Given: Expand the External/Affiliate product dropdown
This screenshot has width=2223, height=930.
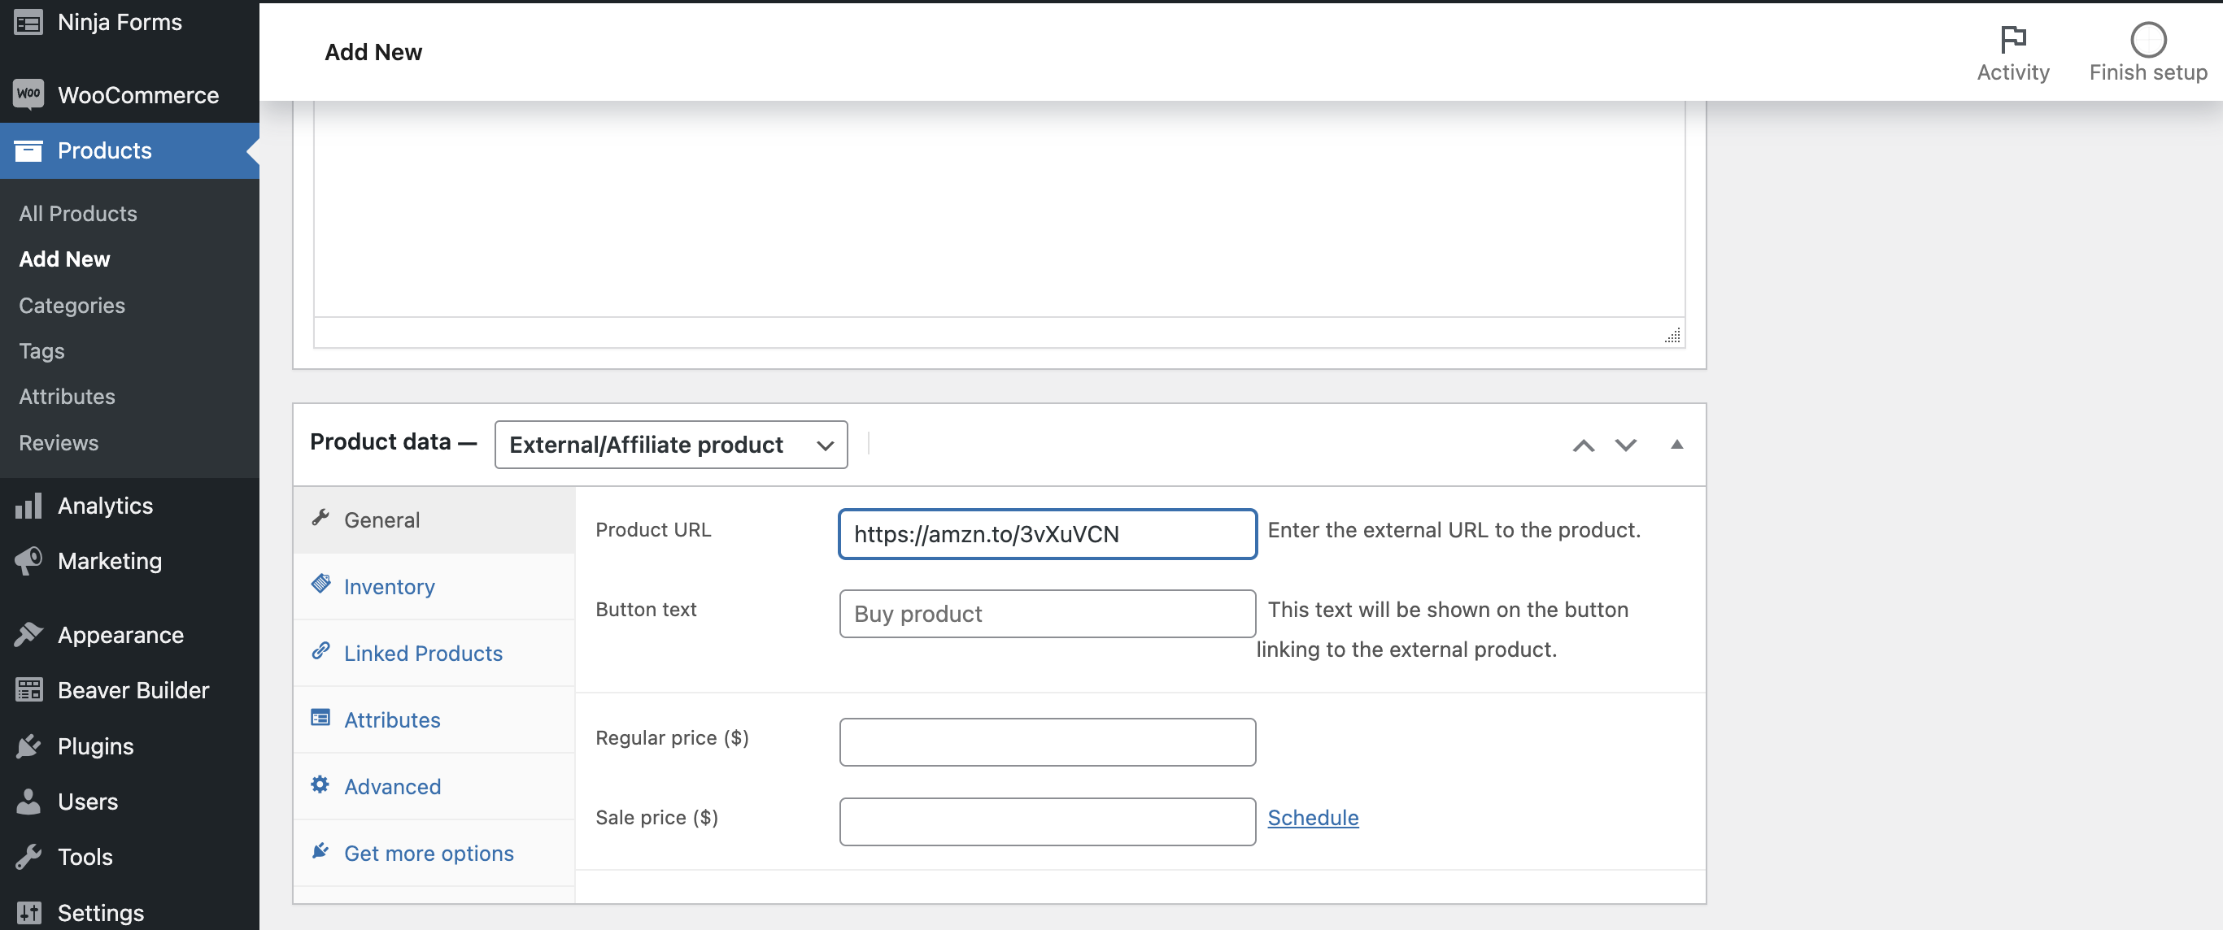Looking at the screenshot, I should pos(669,444).
